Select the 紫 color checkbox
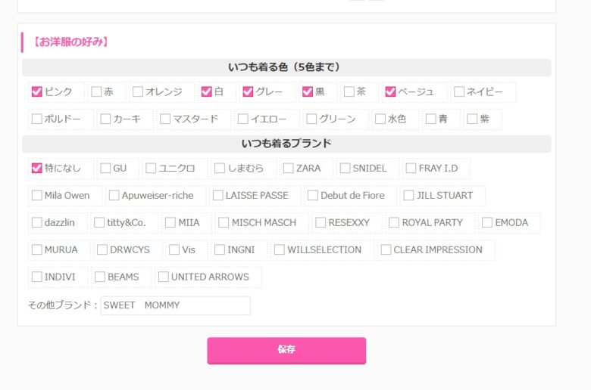Viewport: 591px width, 390px height. click(473, 119)
